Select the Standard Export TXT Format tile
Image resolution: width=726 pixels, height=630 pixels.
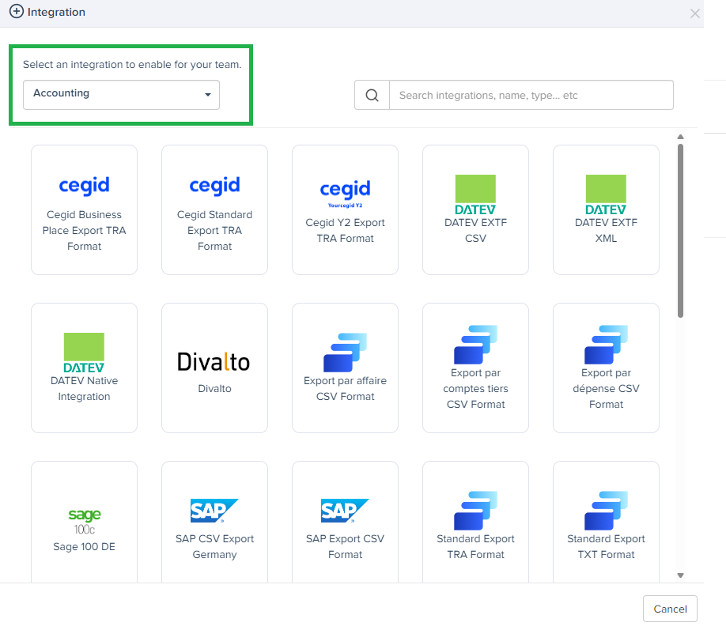pos(606,526)
